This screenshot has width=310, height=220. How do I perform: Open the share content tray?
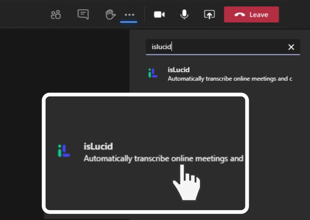209,15
